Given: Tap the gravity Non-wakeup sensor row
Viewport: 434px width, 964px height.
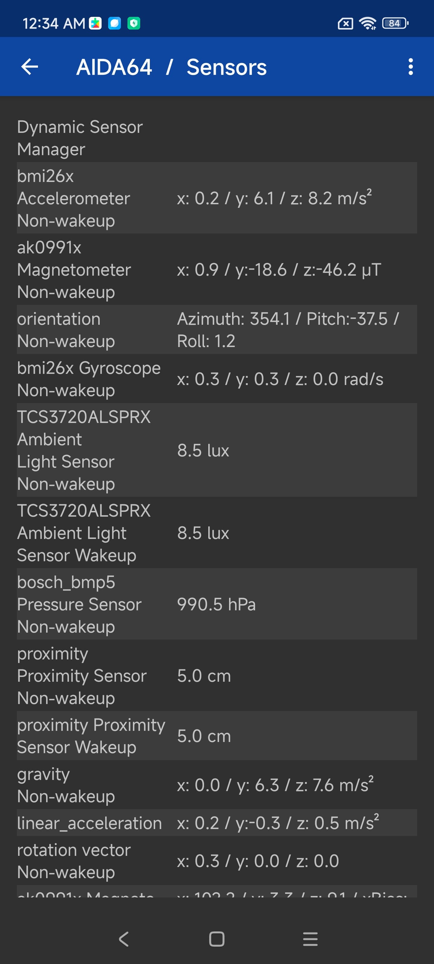Looking at the screenshot, I should (217, 785).
